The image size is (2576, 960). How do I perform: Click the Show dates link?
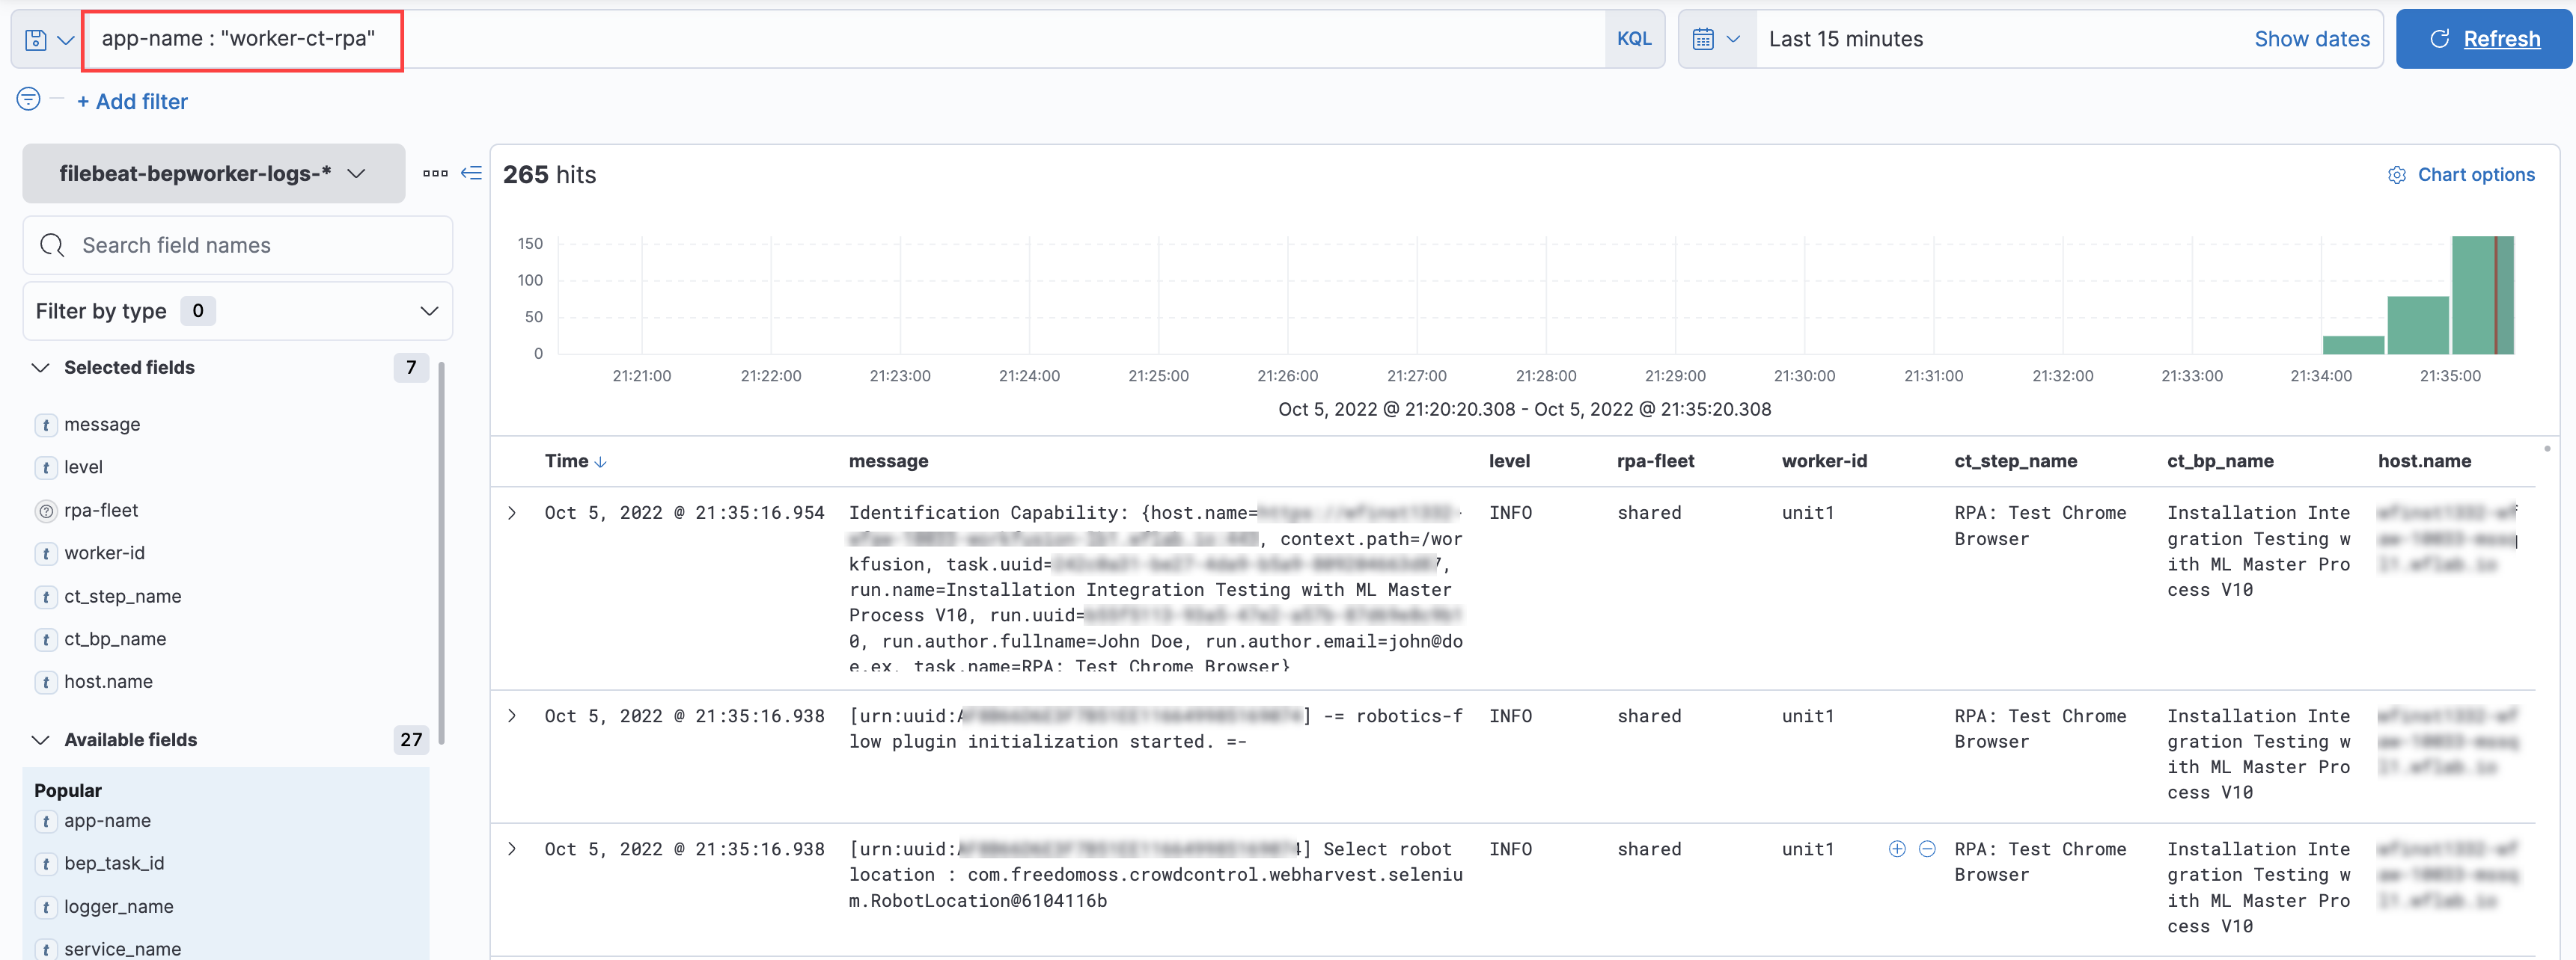click(2311, 39)
